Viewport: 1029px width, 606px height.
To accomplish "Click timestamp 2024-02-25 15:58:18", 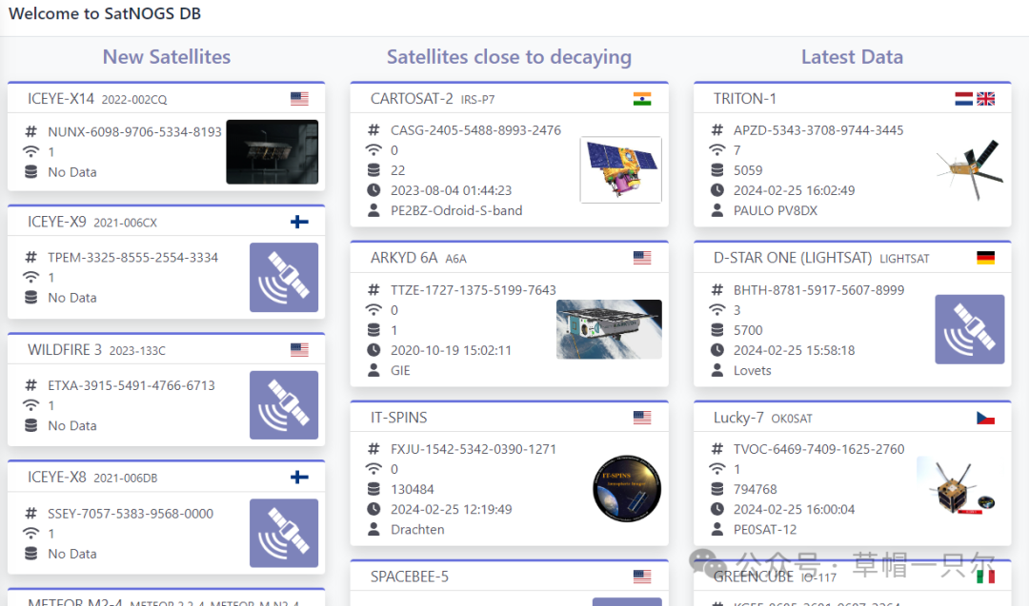I will pyautogui.click(x=794, y=350).
